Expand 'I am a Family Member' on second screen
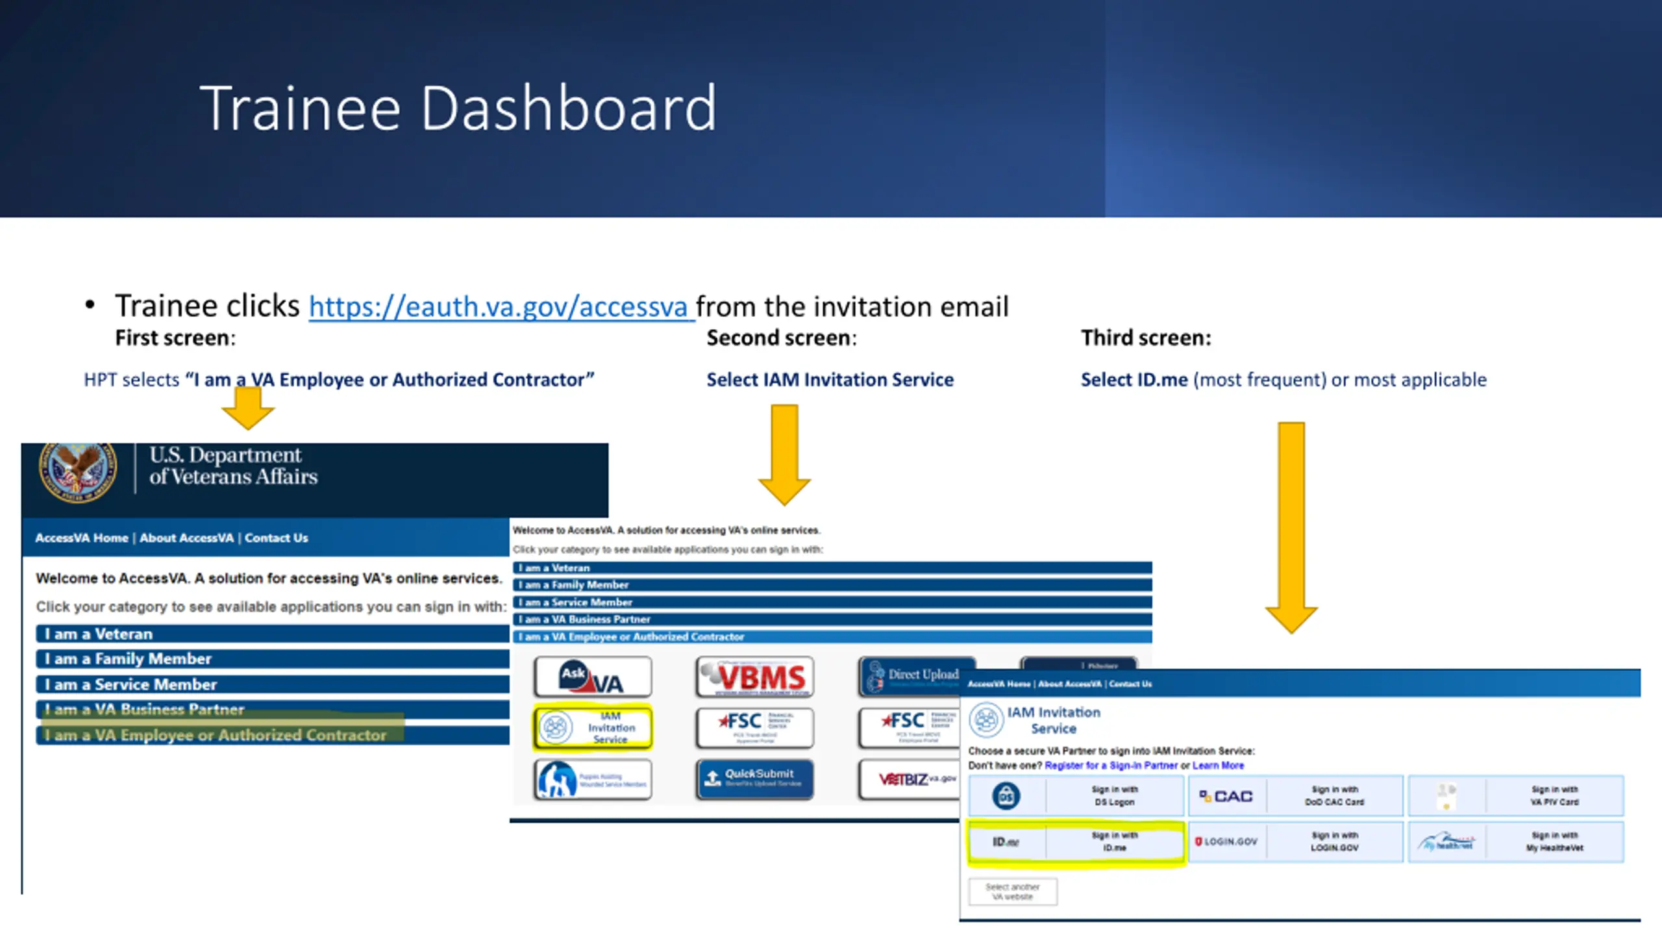1662x935 pixels. [x=832, y=585]
